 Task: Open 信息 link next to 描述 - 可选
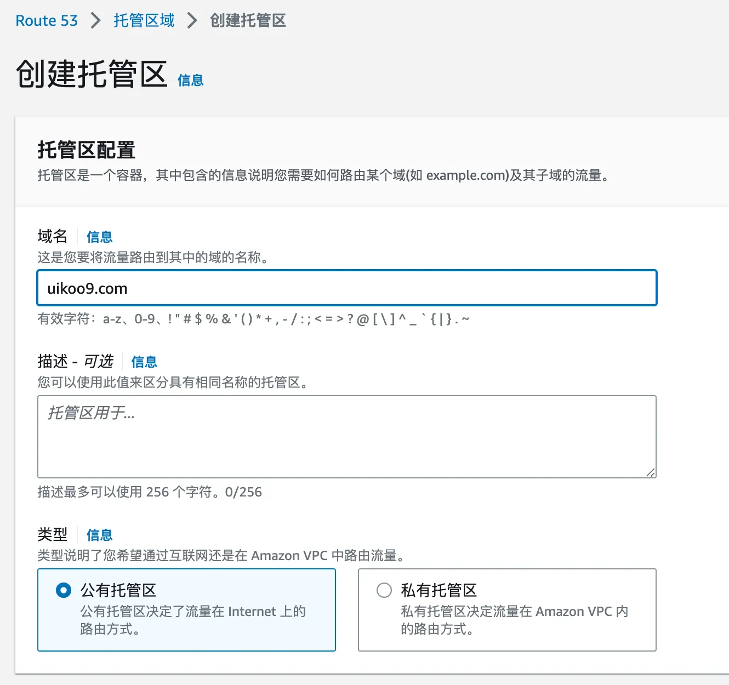144,362
